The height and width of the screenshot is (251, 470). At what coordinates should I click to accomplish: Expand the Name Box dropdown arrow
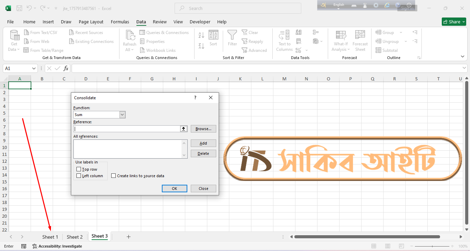point(34,68)
